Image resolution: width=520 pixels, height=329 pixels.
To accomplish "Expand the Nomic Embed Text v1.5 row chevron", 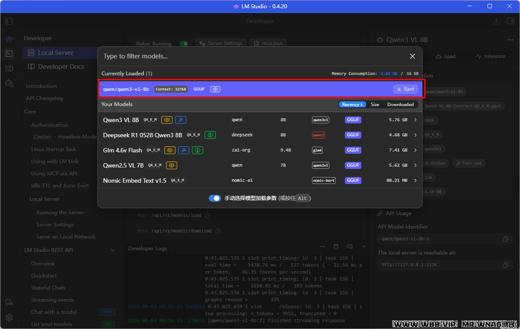I will point(415,181).
